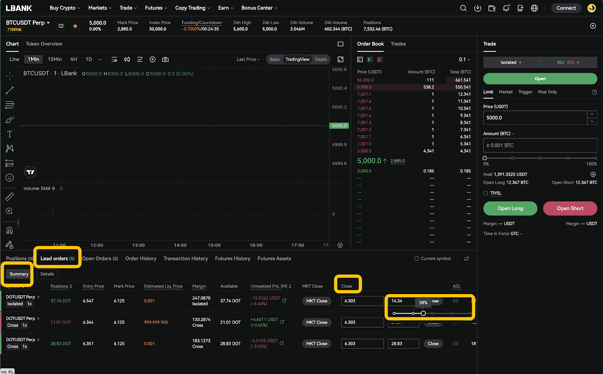Screen dimensions: 603x374
Task: Click the search magnifier icon in header
Action: 463,8
